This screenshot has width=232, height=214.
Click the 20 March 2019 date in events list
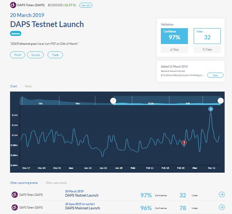(74, 191)
